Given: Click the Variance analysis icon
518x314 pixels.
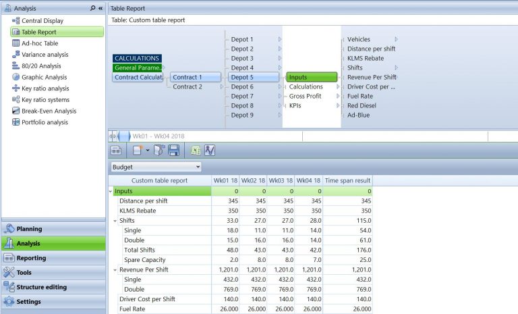Looking at the screenshot, I should (x=16, y=54).
